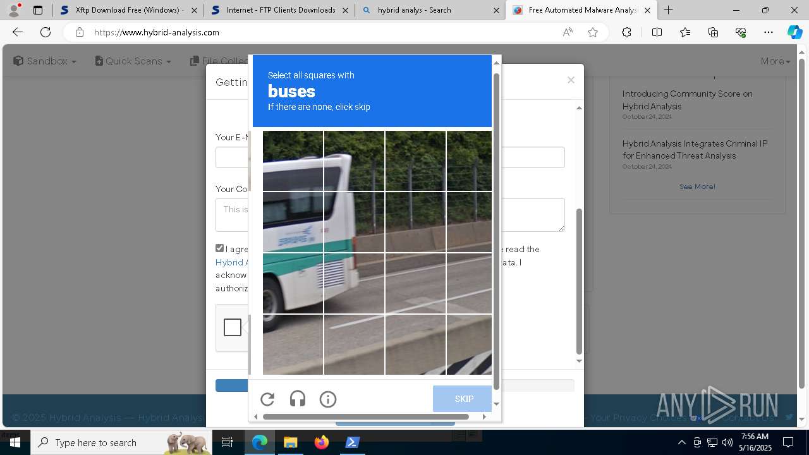Open a new browser tab
This screenshot has height=455, width=809.
point(668,10)
